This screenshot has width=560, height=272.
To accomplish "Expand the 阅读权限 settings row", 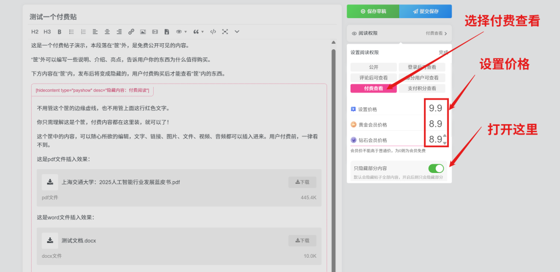I will [x=399, y=33].
